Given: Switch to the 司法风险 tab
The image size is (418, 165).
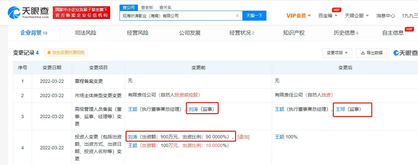Looking at the screenshot, I should [x=85, y=33].
